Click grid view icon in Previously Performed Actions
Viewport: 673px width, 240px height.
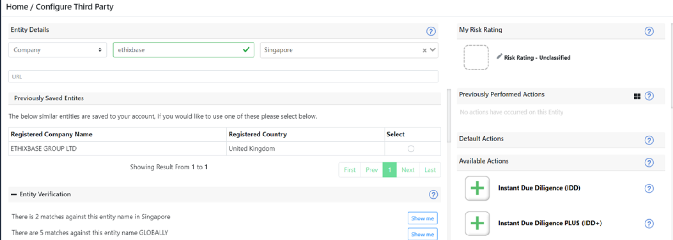(x=637, y=96)
